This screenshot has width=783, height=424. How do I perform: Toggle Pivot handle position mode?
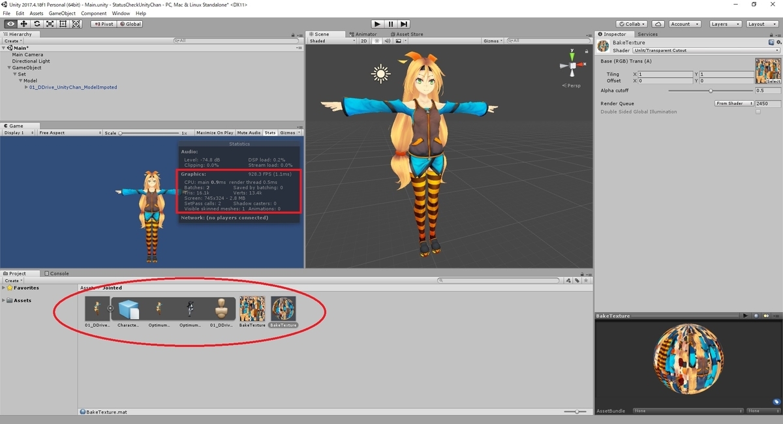point(104,24)
